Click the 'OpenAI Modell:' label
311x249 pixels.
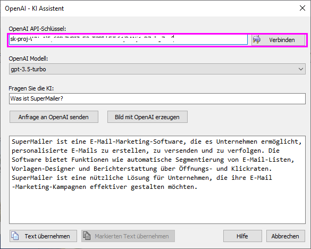[28, 59]
